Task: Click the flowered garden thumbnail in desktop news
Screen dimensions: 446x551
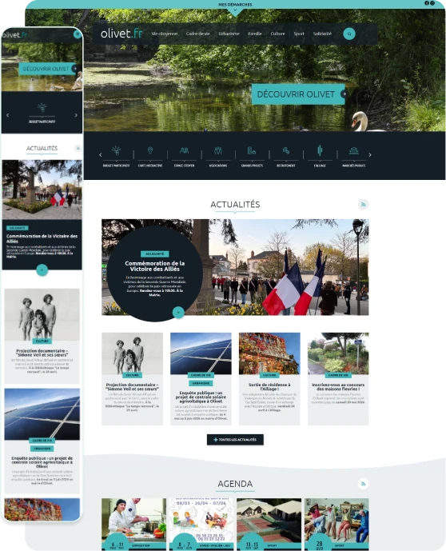Action: point(338,353)
